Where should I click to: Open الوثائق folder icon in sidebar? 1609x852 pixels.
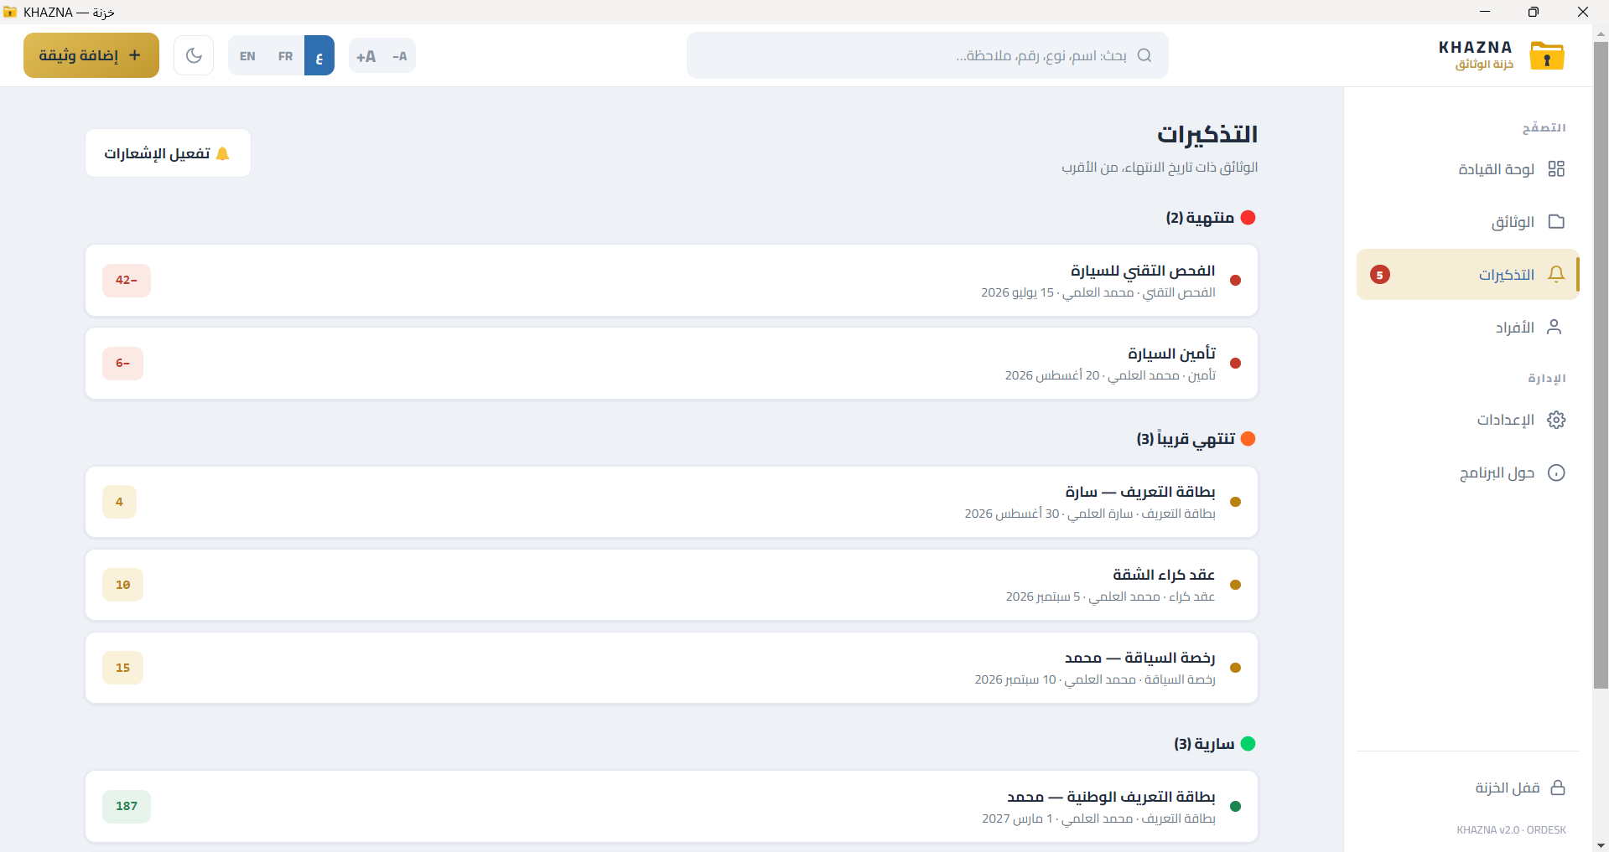click(1556, 222)
